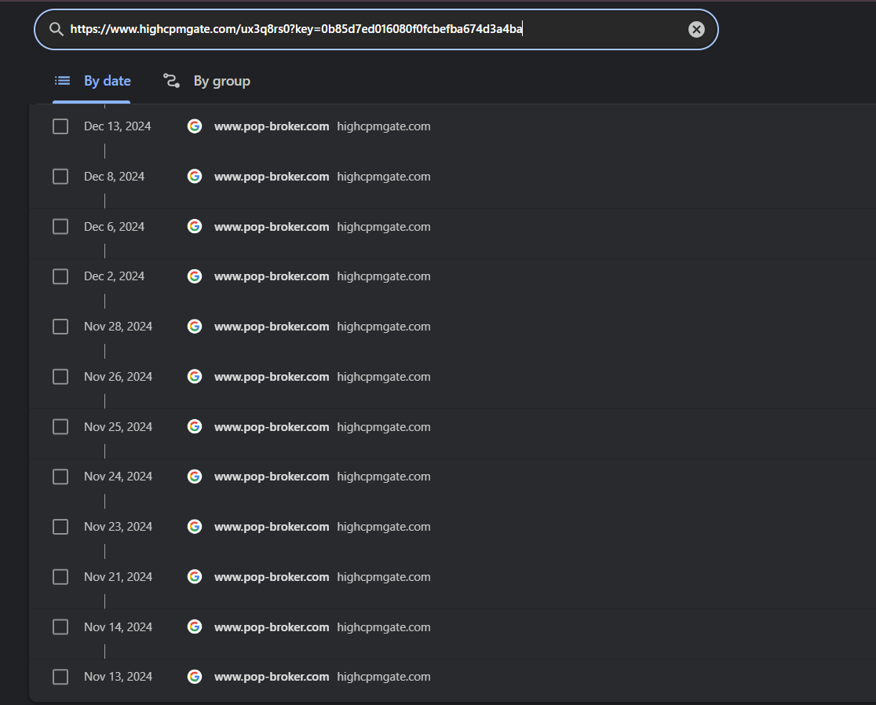Open www.pop-broker.com link from Nov 28, 2024
The image size is (876, 705).
272,327
